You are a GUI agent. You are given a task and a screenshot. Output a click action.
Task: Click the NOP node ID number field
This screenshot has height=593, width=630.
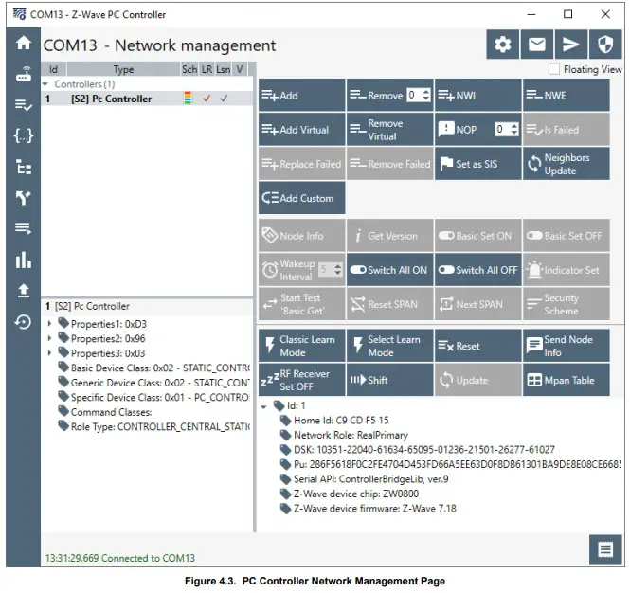502,130
